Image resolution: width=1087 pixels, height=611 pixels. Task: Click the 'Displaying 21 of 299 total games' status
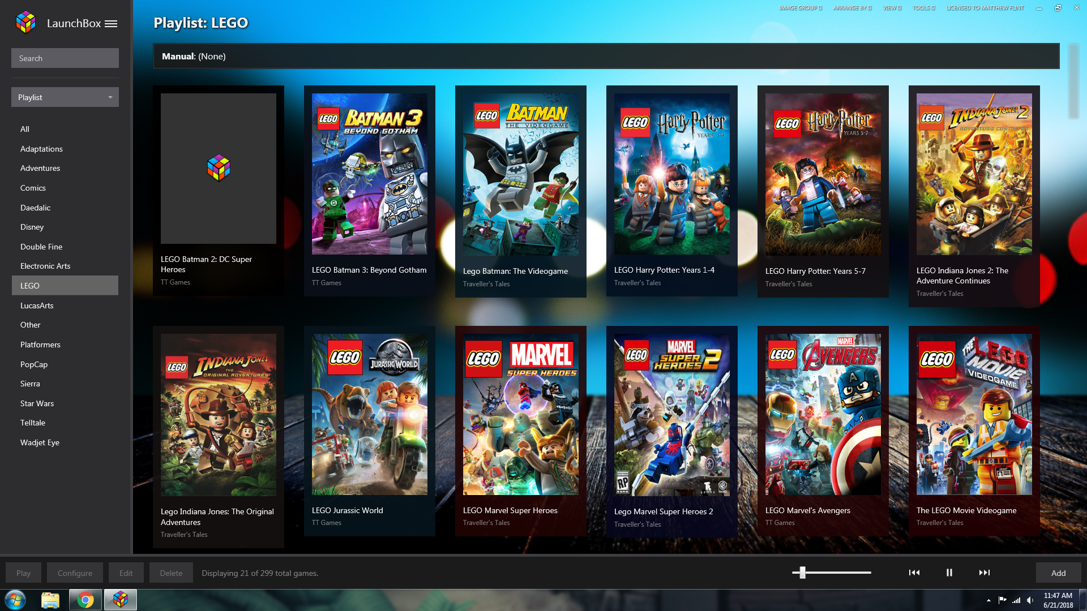(260, 573)
